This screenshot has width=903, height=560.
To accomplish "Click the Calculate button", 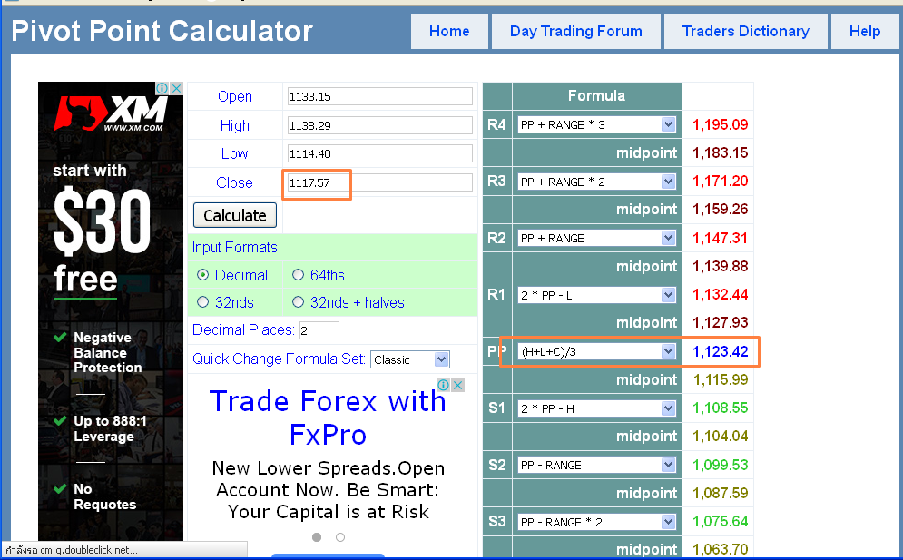I will (x=235, y=215).
